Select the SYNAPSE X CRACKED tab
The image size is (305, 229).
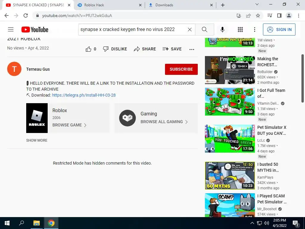point(38,5)
